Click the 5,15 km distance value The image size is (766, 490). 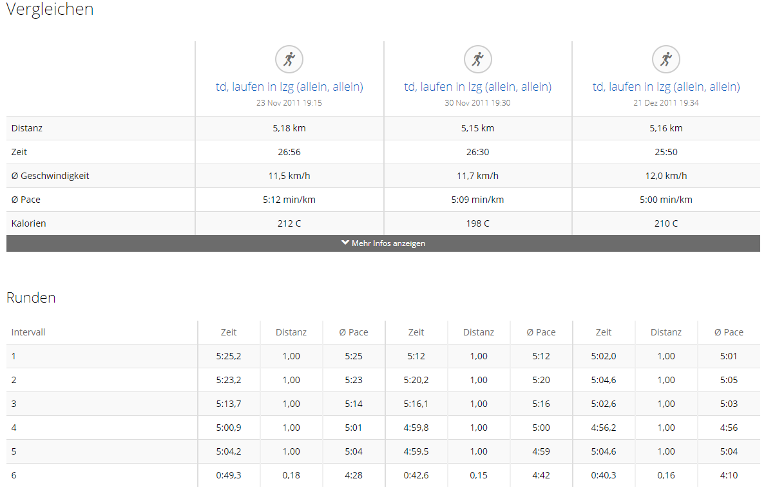click(x=477, y=128)
